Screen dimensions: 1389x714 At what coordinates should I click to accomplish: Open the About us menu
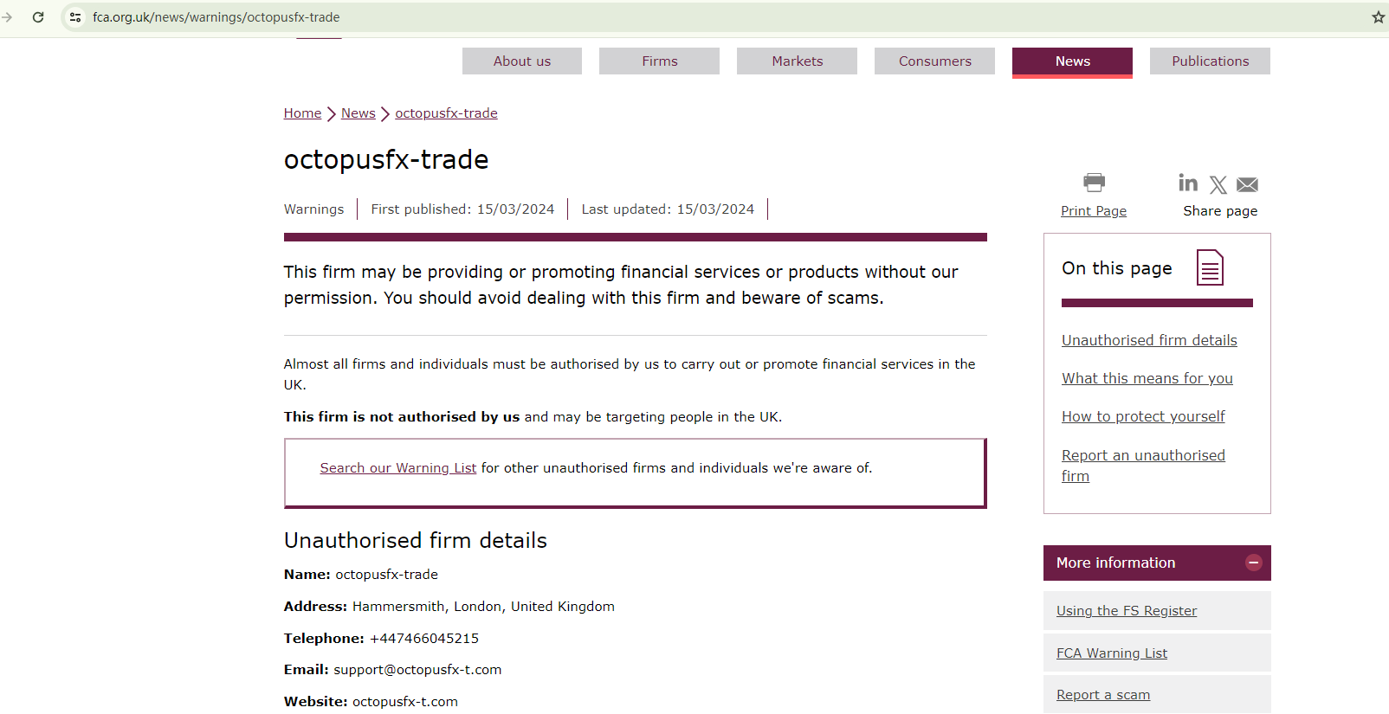click(522, 61)
